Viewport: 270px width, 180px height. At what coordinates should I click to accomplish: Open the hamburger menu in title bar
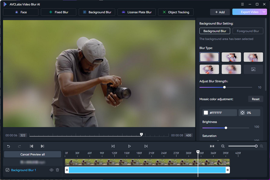pos(242,4)
